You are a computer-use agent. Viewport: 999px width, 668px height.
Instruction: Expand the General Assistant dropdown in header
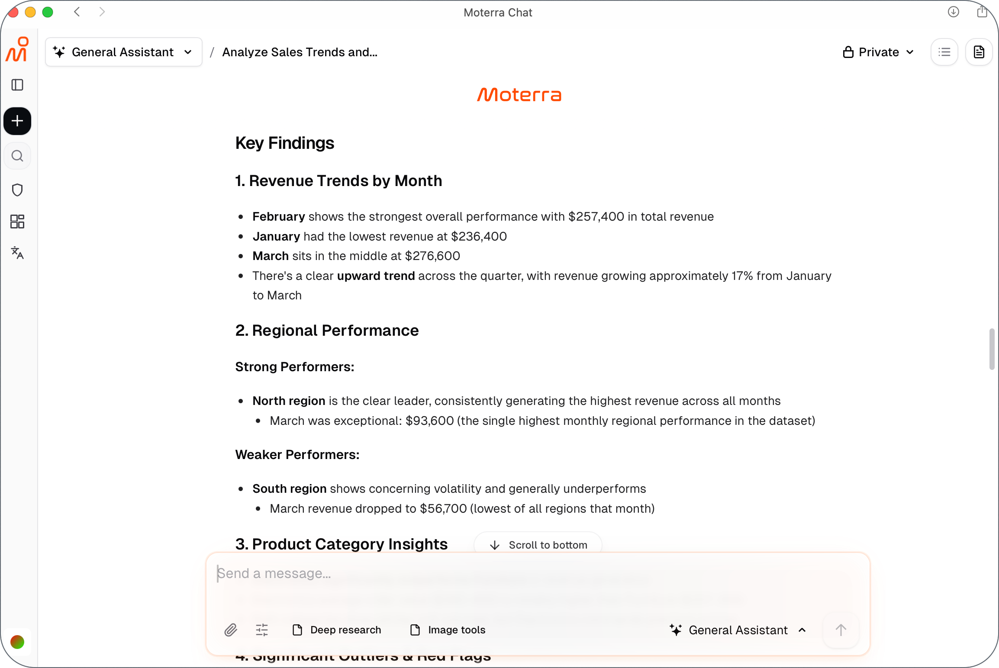(124, 52)
